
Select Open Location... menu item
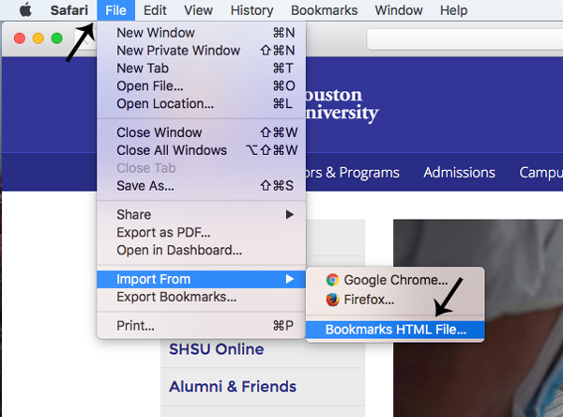click(201, 104)
